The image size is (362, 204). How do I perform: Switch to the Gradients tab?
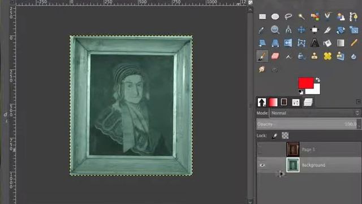(273, 102)
